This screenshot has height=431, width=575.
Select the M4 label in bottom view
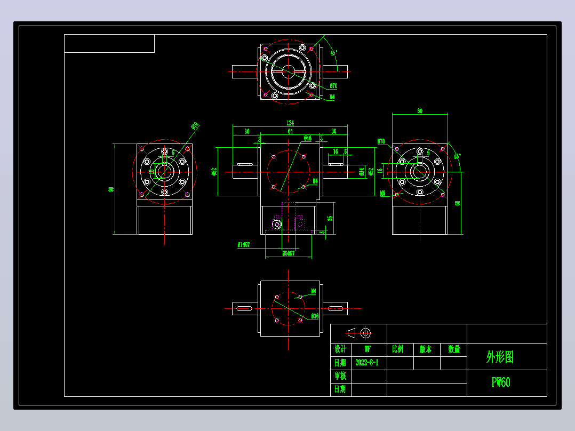(313, 291)
